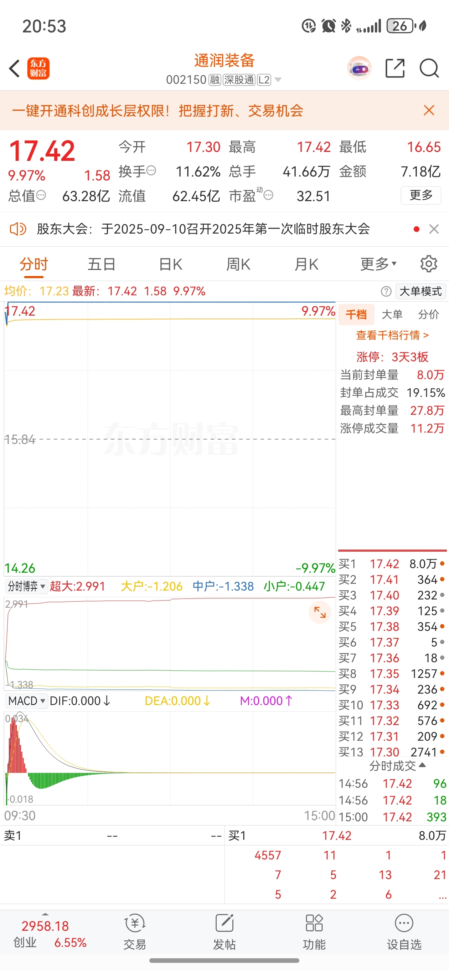This screenshot has height=970, width=449.
Task: Read the 股东大会 announcement text
Action: (203, 229)
